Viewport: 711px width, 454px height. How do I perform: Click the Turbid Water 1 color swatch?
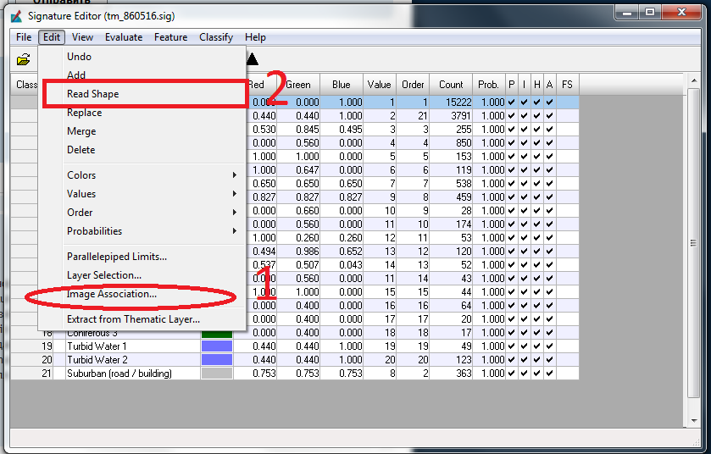point(216,346)
